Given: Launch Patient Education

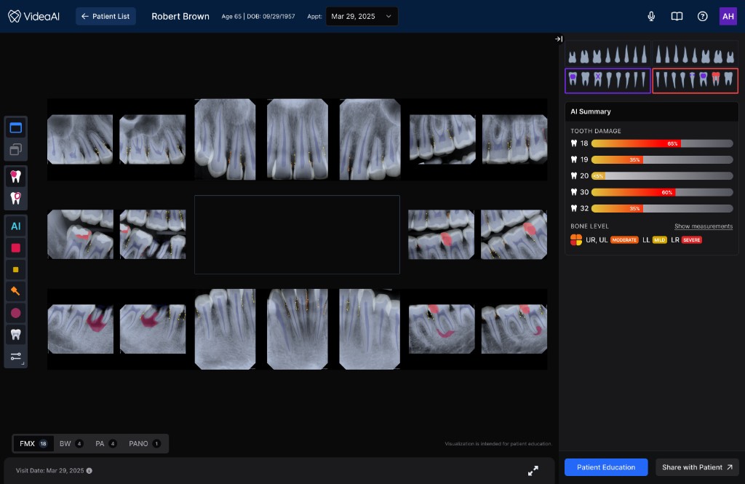Looking at the screenshot, I should pos(605,467).
